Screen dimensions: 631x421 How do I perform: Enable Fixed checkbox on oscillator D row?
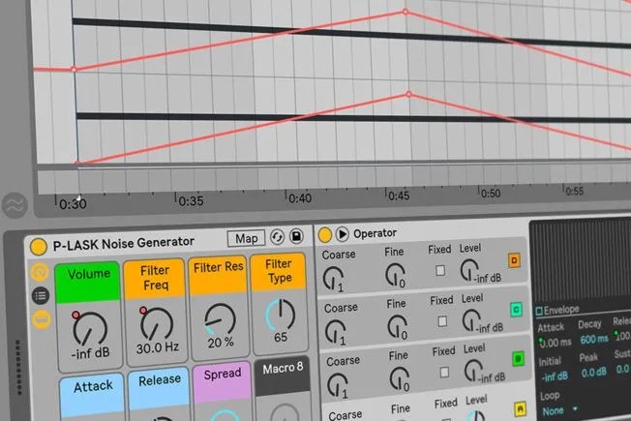(x=440, y=270)
